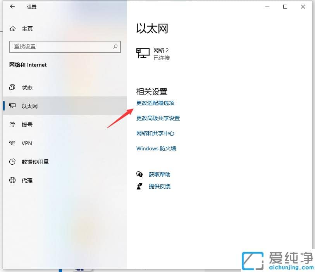This screenshot has height=272, width=315.
Task: Select the 代理 proxy globe icon
Action: [12, 180]
